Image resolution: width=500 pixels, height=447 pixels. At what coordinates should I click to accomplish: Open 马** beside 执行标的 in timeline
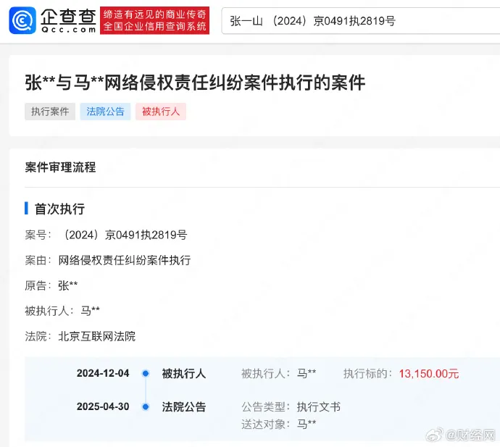[x=307, y=373]
